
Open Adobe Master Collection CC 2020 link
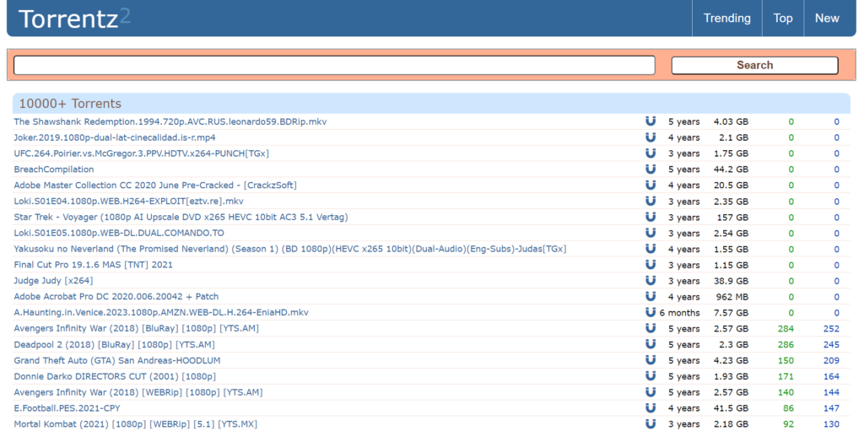coord(155,186)
